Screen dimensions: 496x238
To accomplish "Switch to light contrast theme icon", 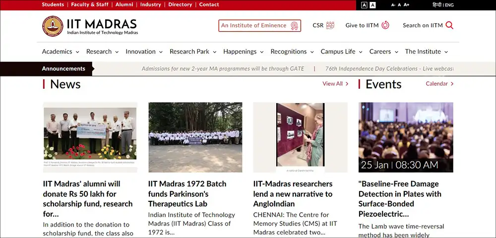I will point(372,5).
